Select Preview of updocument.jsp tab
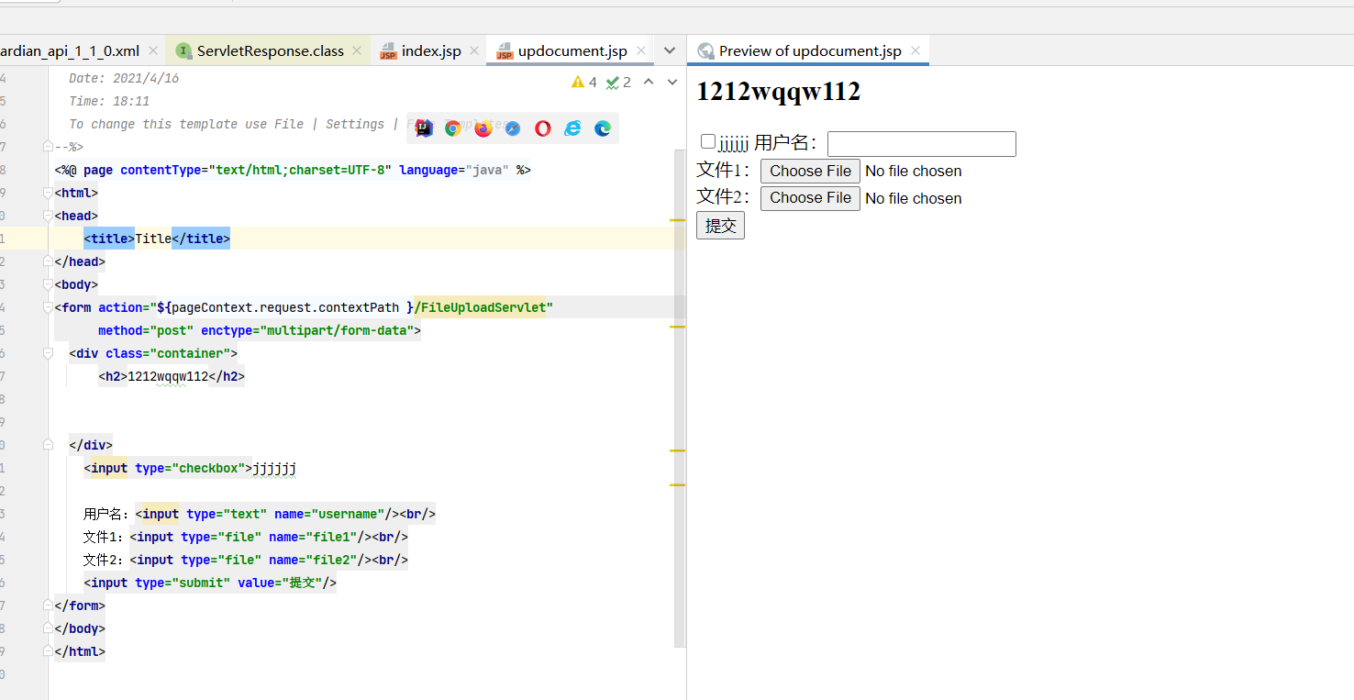 click(x=810, y=51)
